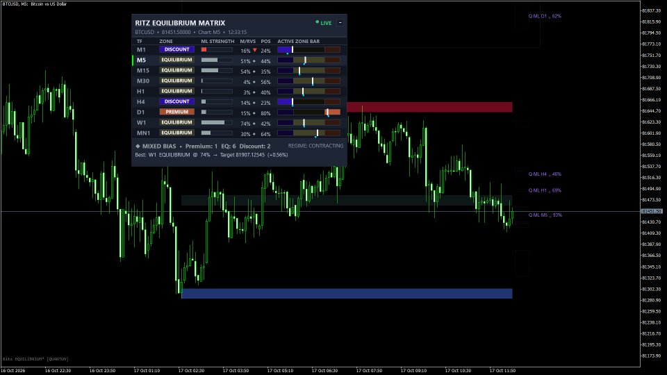Click the 56% POS value for M30
The height and width of the screenshot is (375, 667).
(x=266, y=82)
